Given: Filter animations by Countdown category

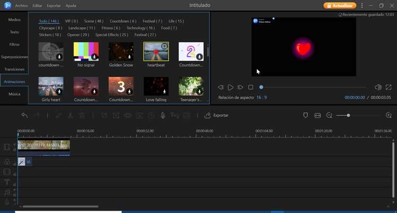Looking at the screenshot, I should [123, 21].
